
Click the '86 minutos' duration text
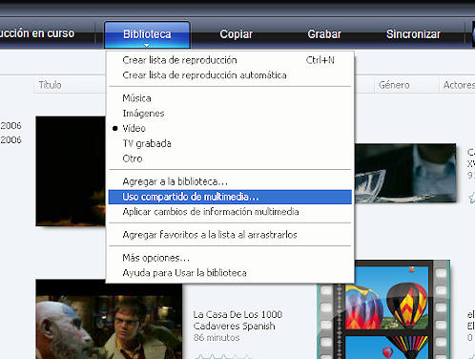pyautogui.click(x=217, y=337)
